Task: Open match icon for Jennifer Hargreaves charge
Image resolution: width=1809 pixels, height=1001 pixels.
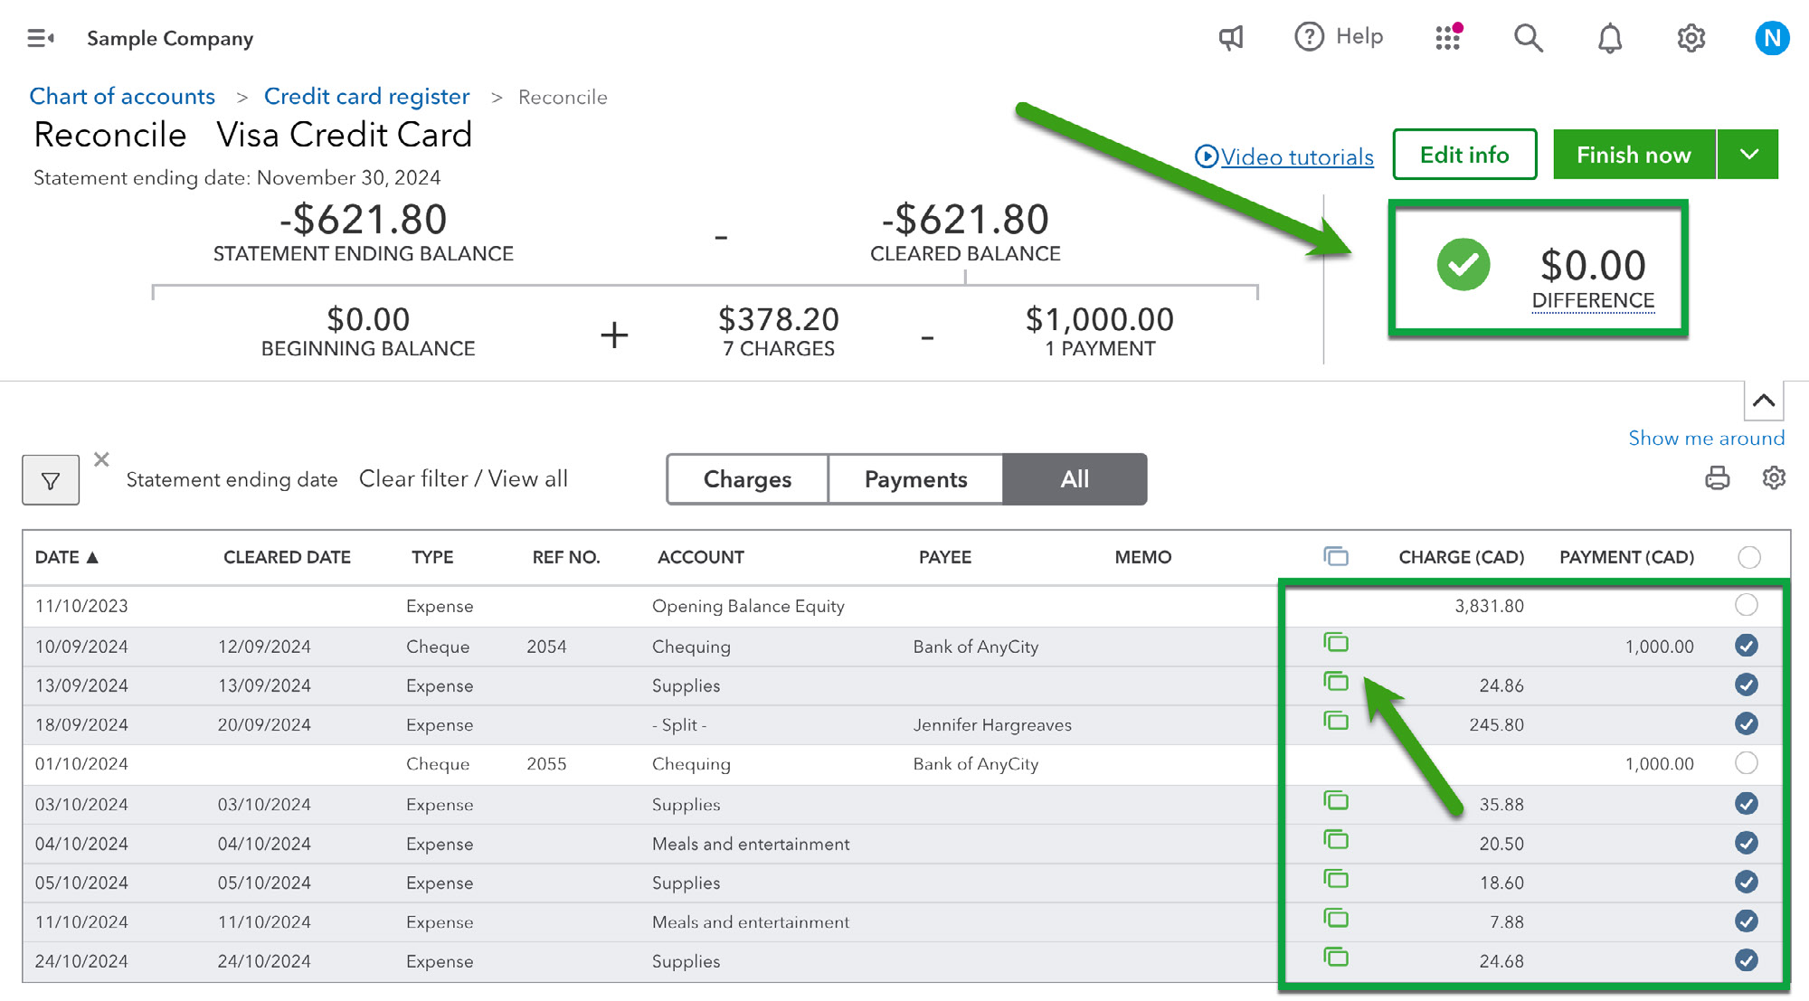Action: coord(1336,721)
